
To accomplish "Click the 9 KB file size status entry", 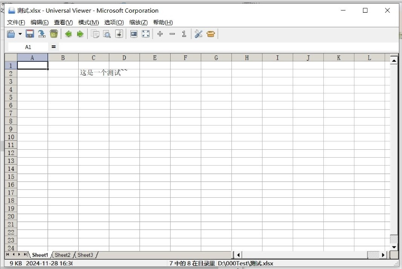I will pyautogui.click(x=16, y=263).
